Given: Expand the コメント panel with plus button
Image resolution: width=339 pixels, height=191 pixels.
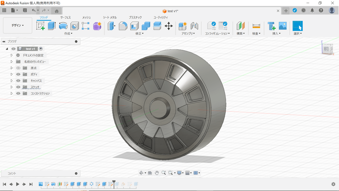Looking at the screenshot, I should click(x=76, y=173).
